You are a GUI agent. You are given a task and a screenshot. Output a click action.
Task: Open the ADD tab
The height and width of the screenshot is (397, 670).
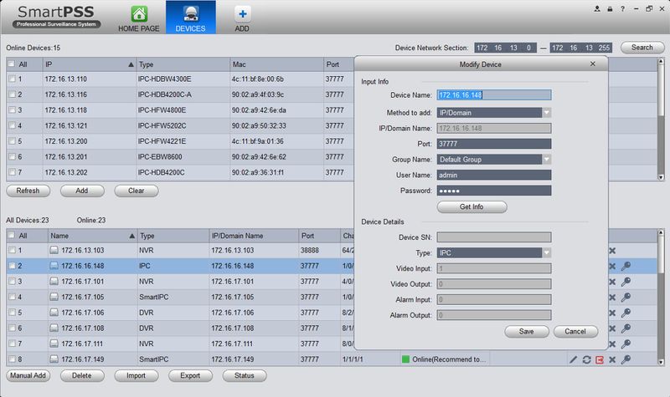242,18
